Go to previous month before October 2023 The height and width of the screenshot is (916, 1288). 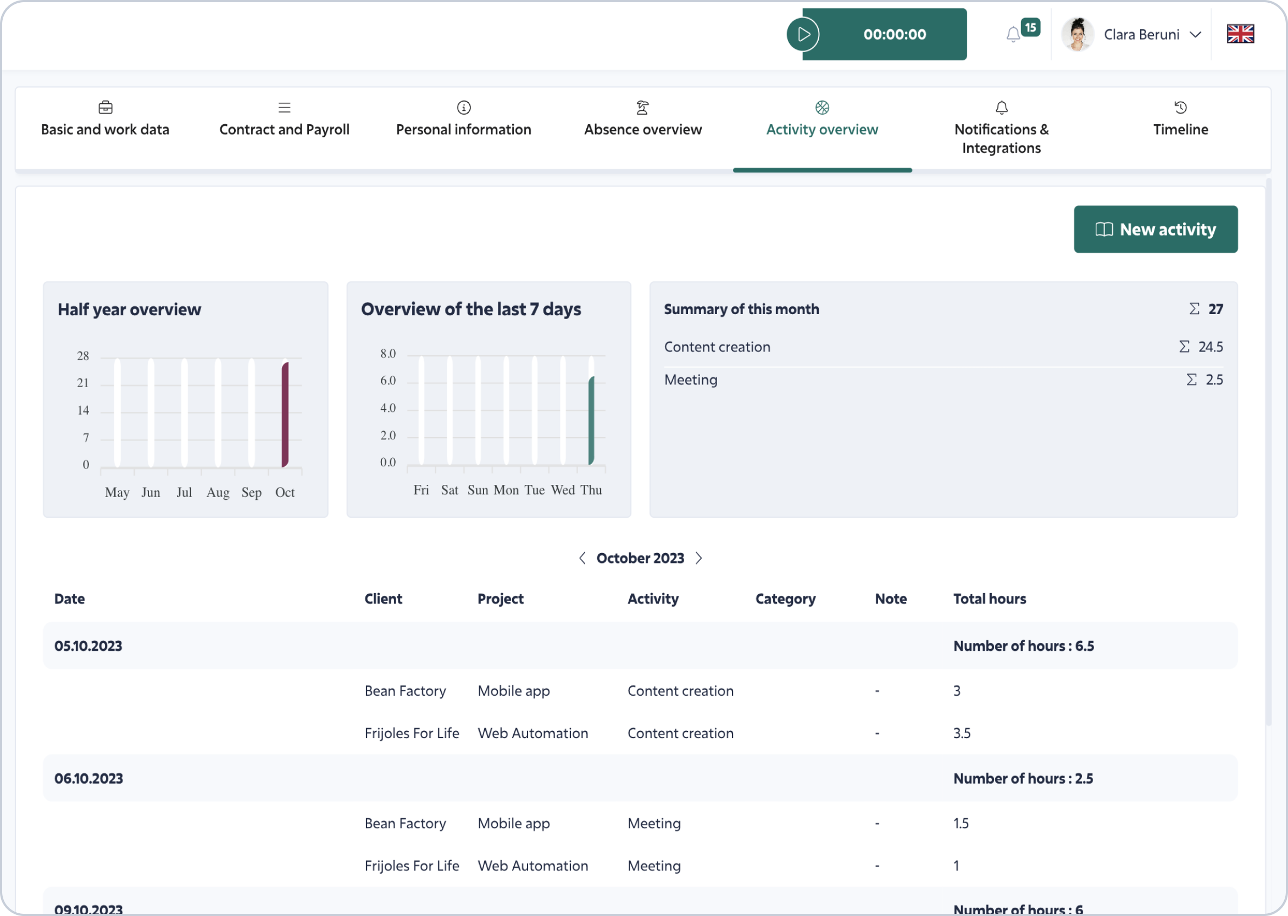click(x=582, y=558)
